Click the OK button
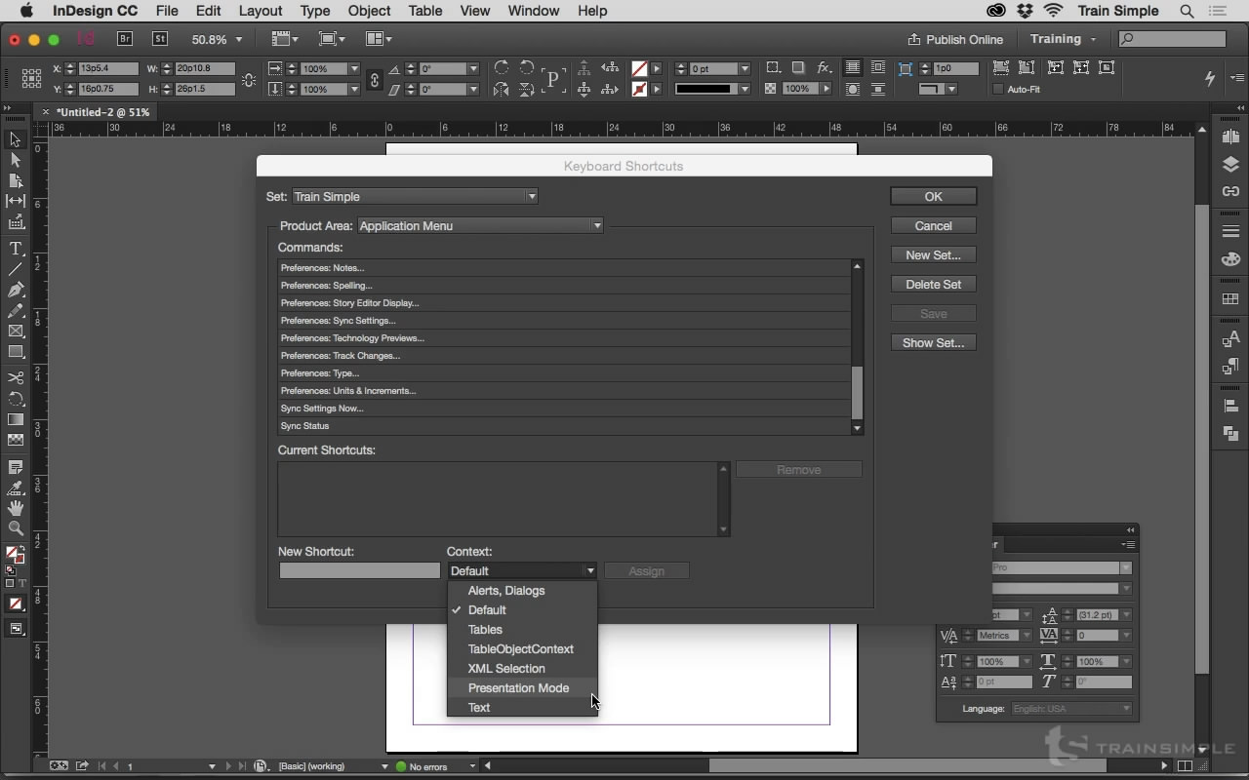The width and height of the screenshot is (1249, 780). click(934, 196)
